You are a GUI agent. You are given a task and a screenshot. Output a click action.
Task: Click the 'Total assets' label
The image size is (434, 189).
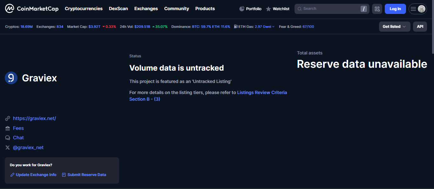[310, 53]
